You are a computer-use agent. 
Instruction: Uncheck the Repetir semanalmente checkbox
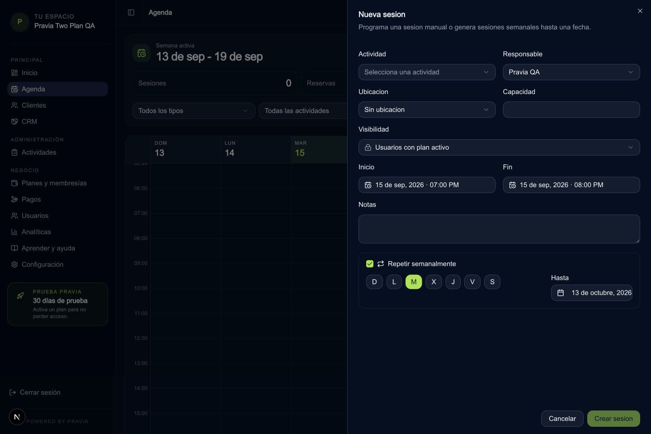point(370,264)
